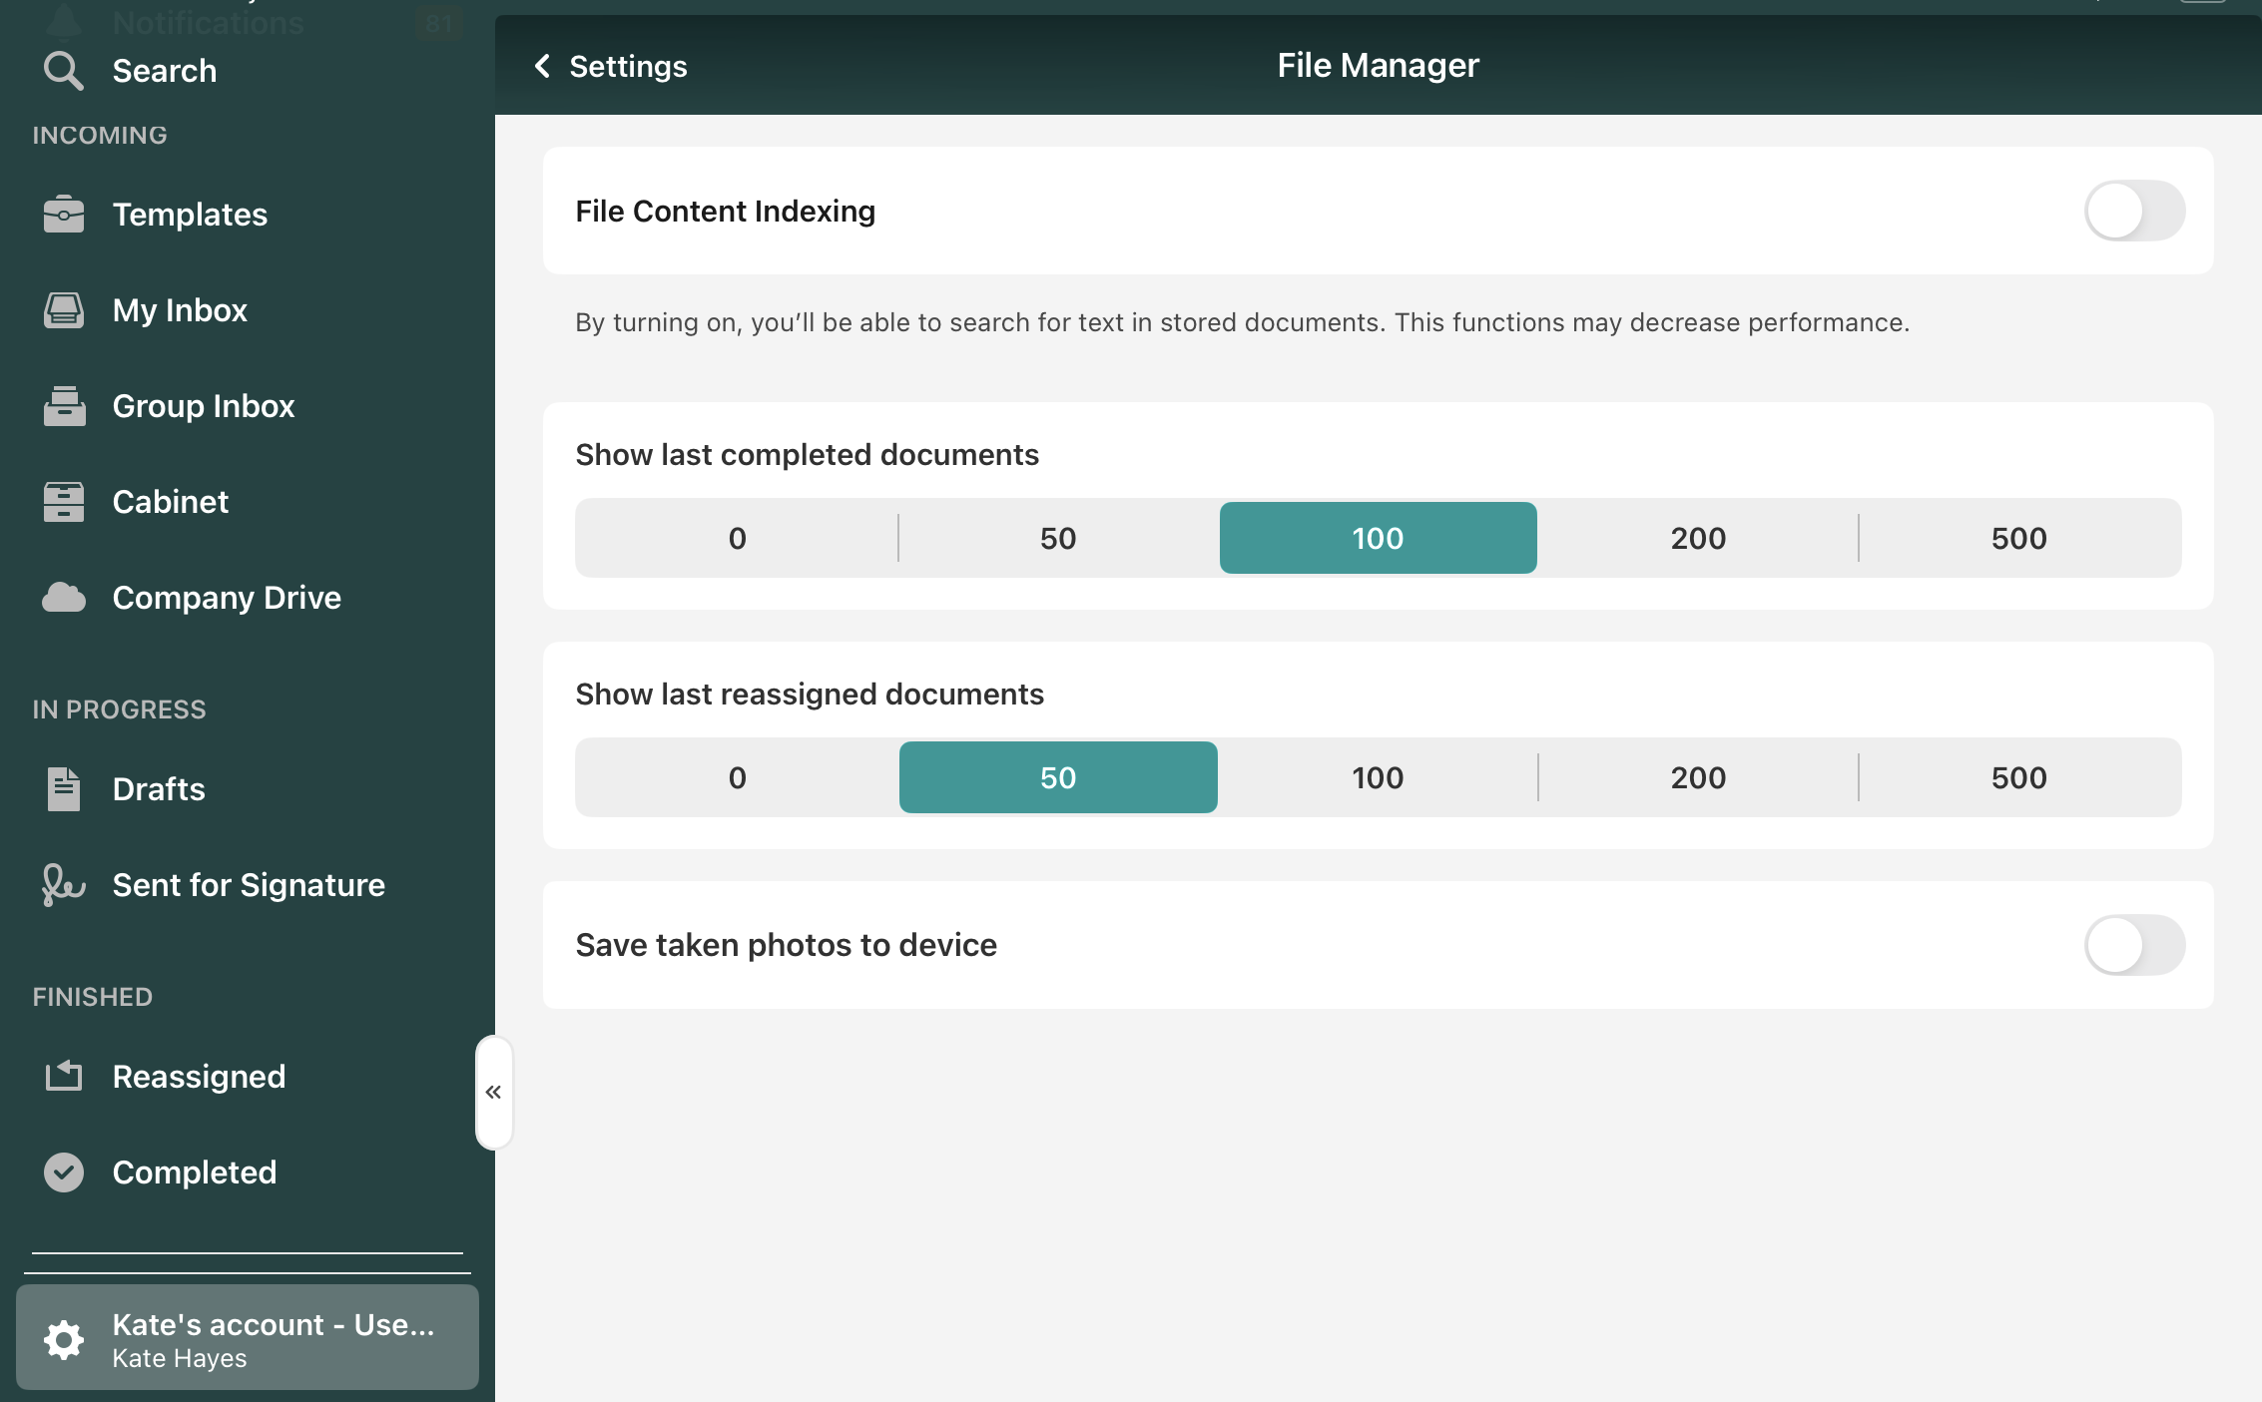Open Templates briefcase icon
The image size is (2262, 1402).
63,215
